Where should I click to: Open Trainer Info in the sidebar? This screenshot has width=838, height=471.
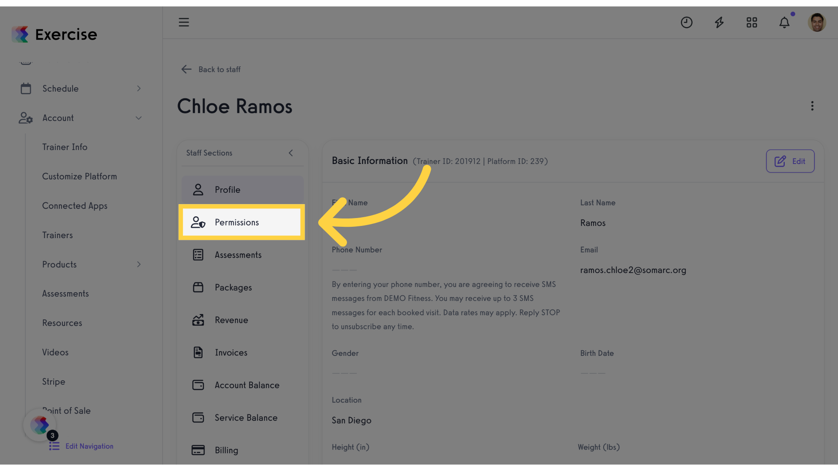[65, 147]
